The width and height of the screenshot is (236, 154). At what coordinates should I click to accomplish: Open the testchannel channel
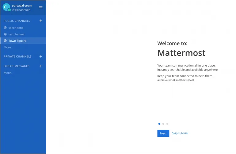pyautogui.click(x=23, y=34)
